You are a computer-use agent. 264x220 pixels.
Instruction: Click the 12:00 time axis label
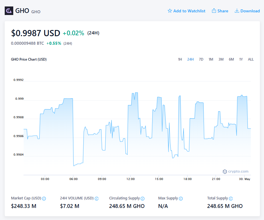130,179
